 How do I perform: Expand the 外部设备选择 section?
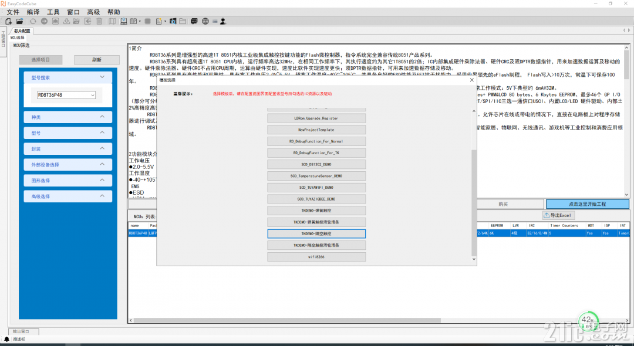click(x=102, y=164)
